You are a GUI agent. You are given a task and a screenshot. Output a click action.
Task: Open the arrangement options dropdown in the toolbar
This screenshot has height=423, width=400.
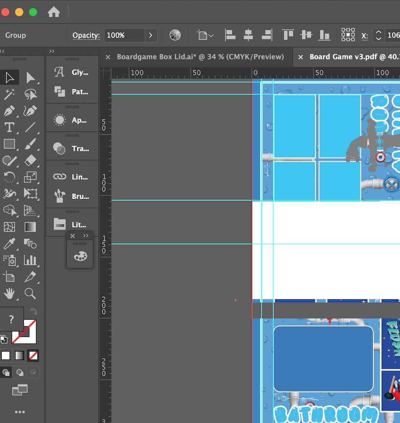coord(204,35)
